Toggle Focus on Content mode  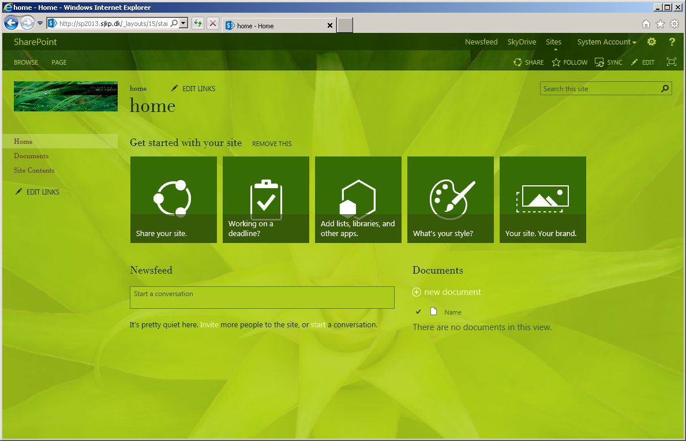click(671, 61)
